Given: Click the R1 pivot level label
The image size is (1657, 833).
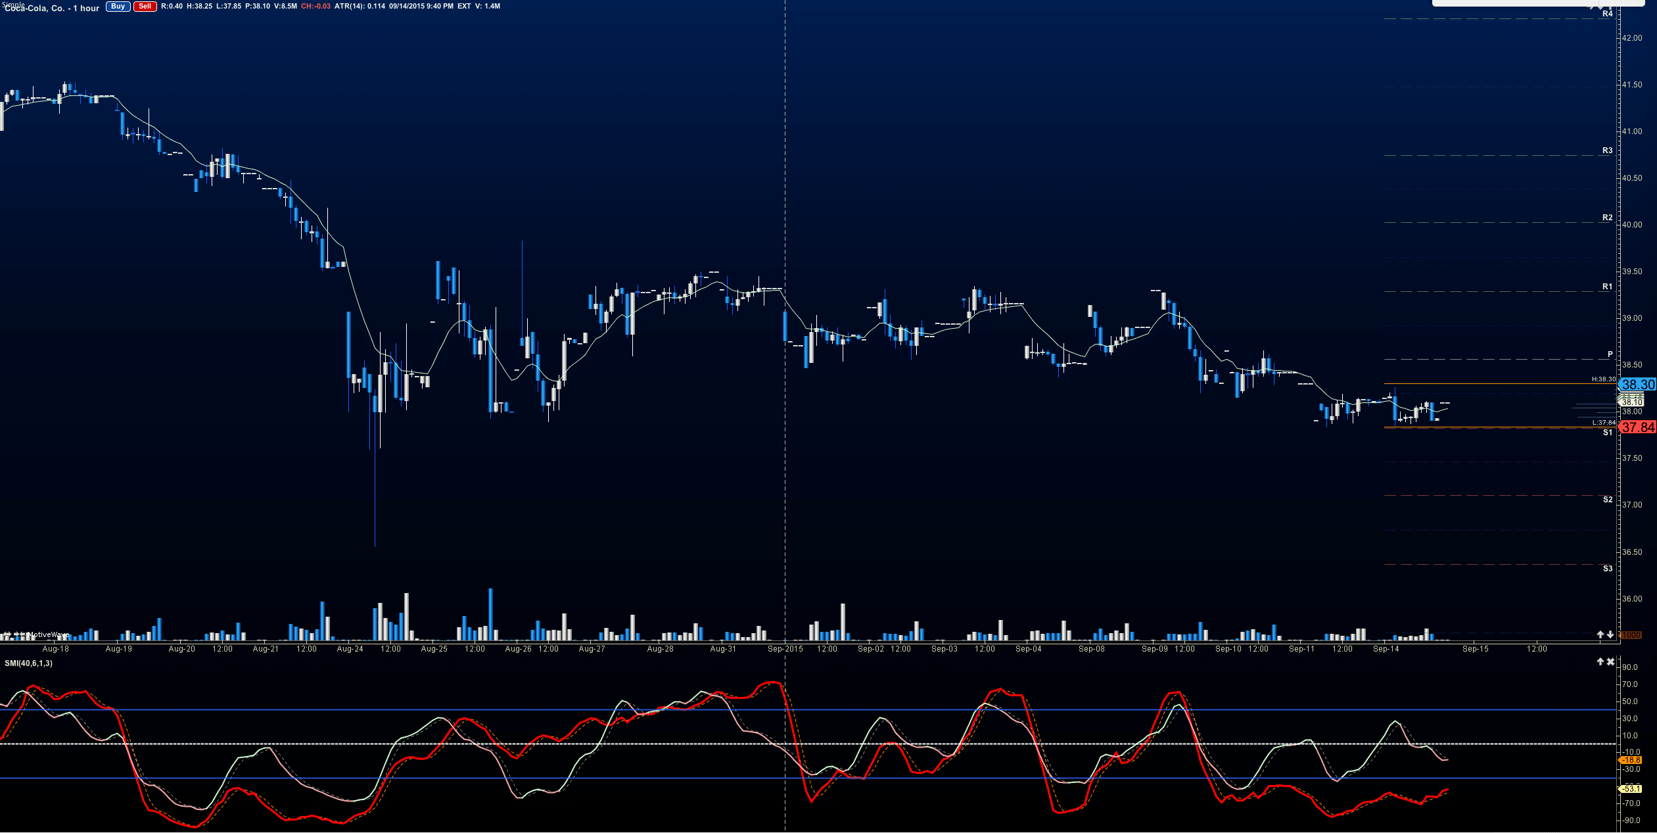Looking at the screenshot, I should pyautogui.click(x=1607, y=287).
